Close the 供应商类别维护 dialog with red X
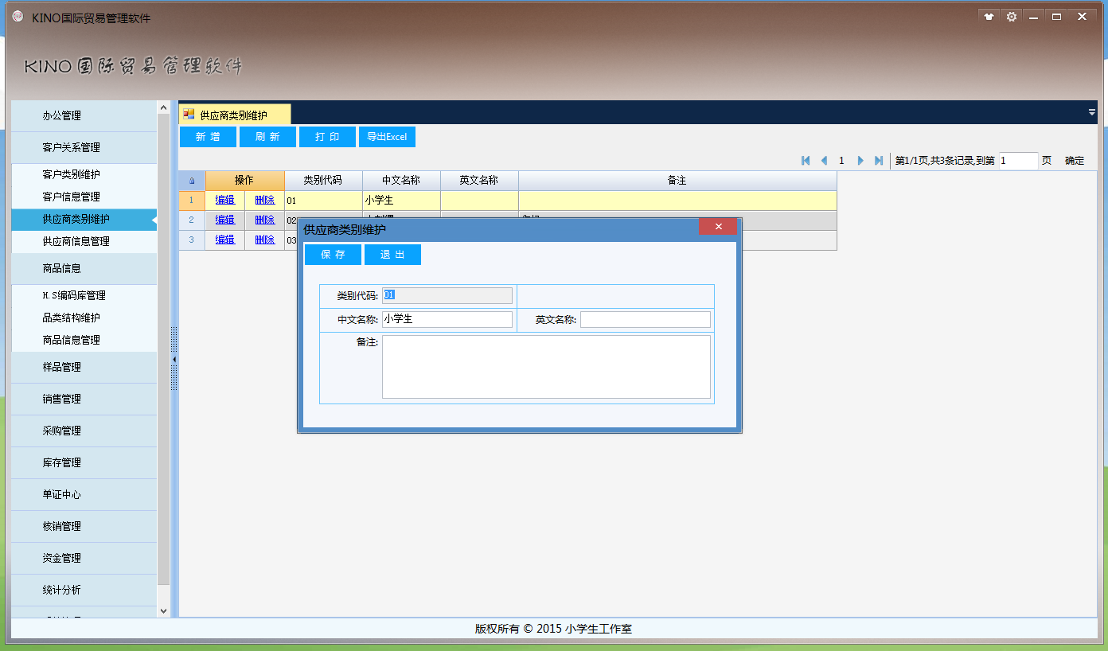 718,227
